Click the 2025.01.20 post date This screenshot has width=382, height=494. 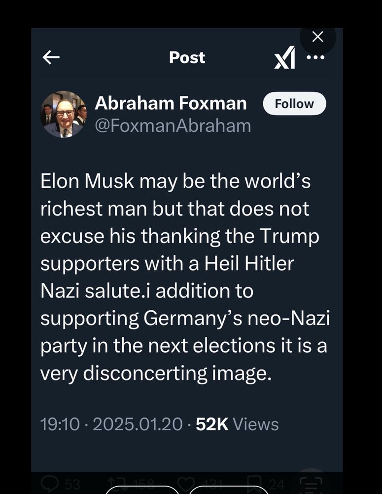coord(138,424)
